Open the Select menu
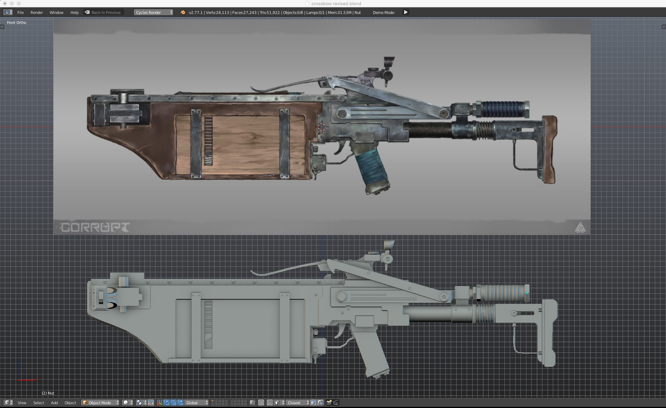This screenshot has width=666, height=408. pos(38,403)
